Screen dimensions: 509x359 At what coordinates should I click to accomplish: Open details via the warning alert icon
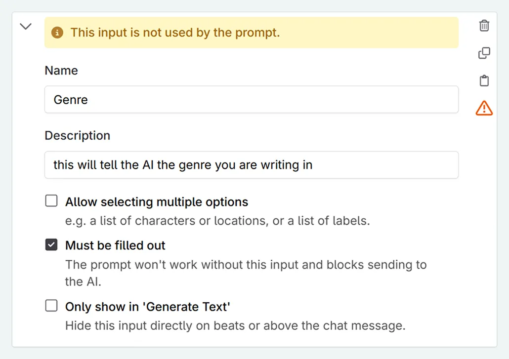[x=484, y=108]
